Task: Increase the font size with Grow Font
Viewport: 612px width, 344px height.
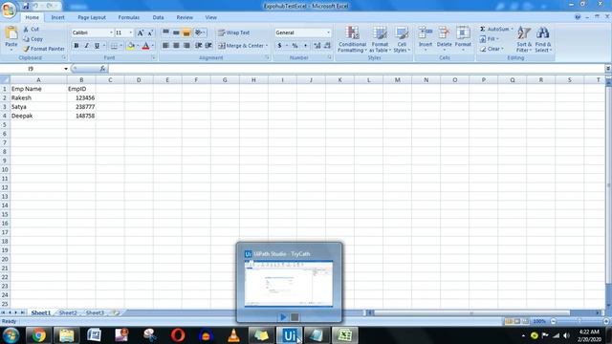Action: pos(141,32)
